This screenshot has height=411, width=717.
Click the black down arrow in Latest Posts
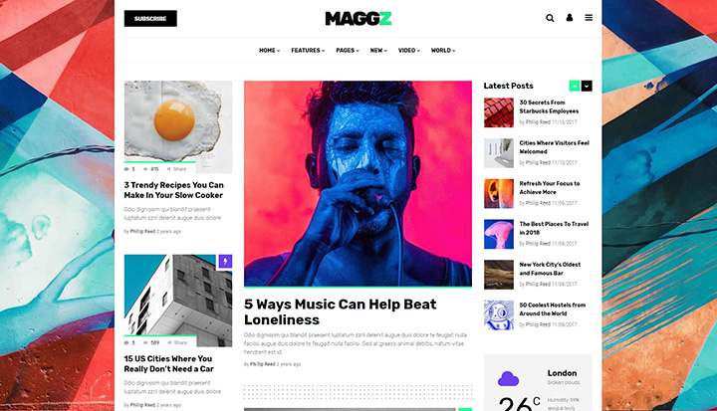coord(587,86)
